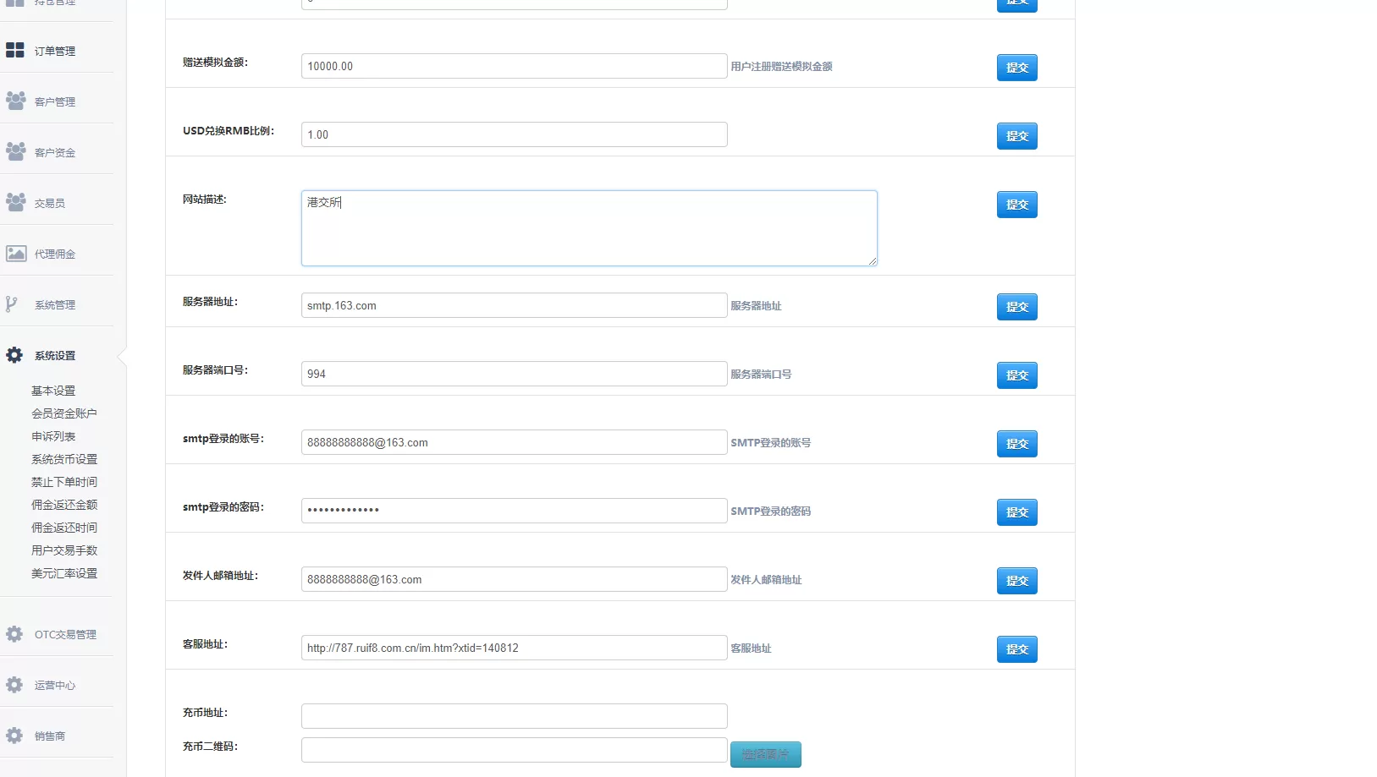Open the 基本设置 submenu item
The width and height of the screenshot is (1377, 777).
(x=53, y=391)
